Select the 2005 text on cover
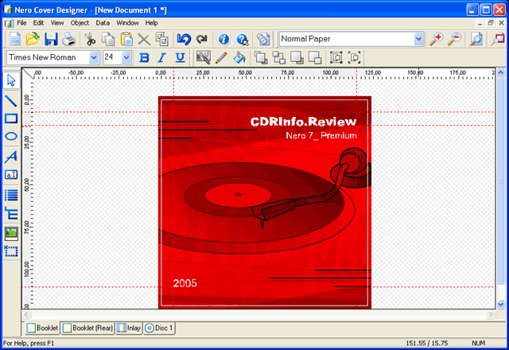 click(x=185, y=283)
